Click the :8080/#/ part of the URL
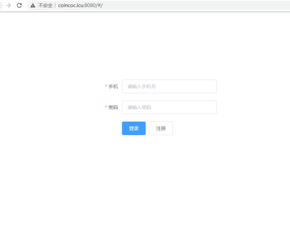Viewport: 290px width, 233px height. (93, 5)
